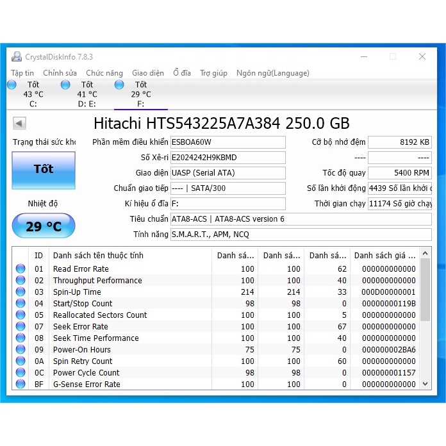Screen dimensions: 446x446
Task: Click the previous disk arrow button
Action: [x=19, y=124]
